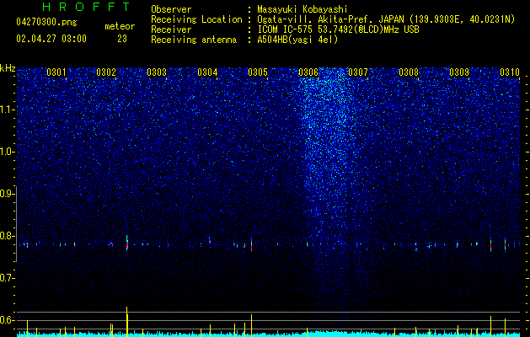Click the 0305 time marker

click(x=258, y=72)
